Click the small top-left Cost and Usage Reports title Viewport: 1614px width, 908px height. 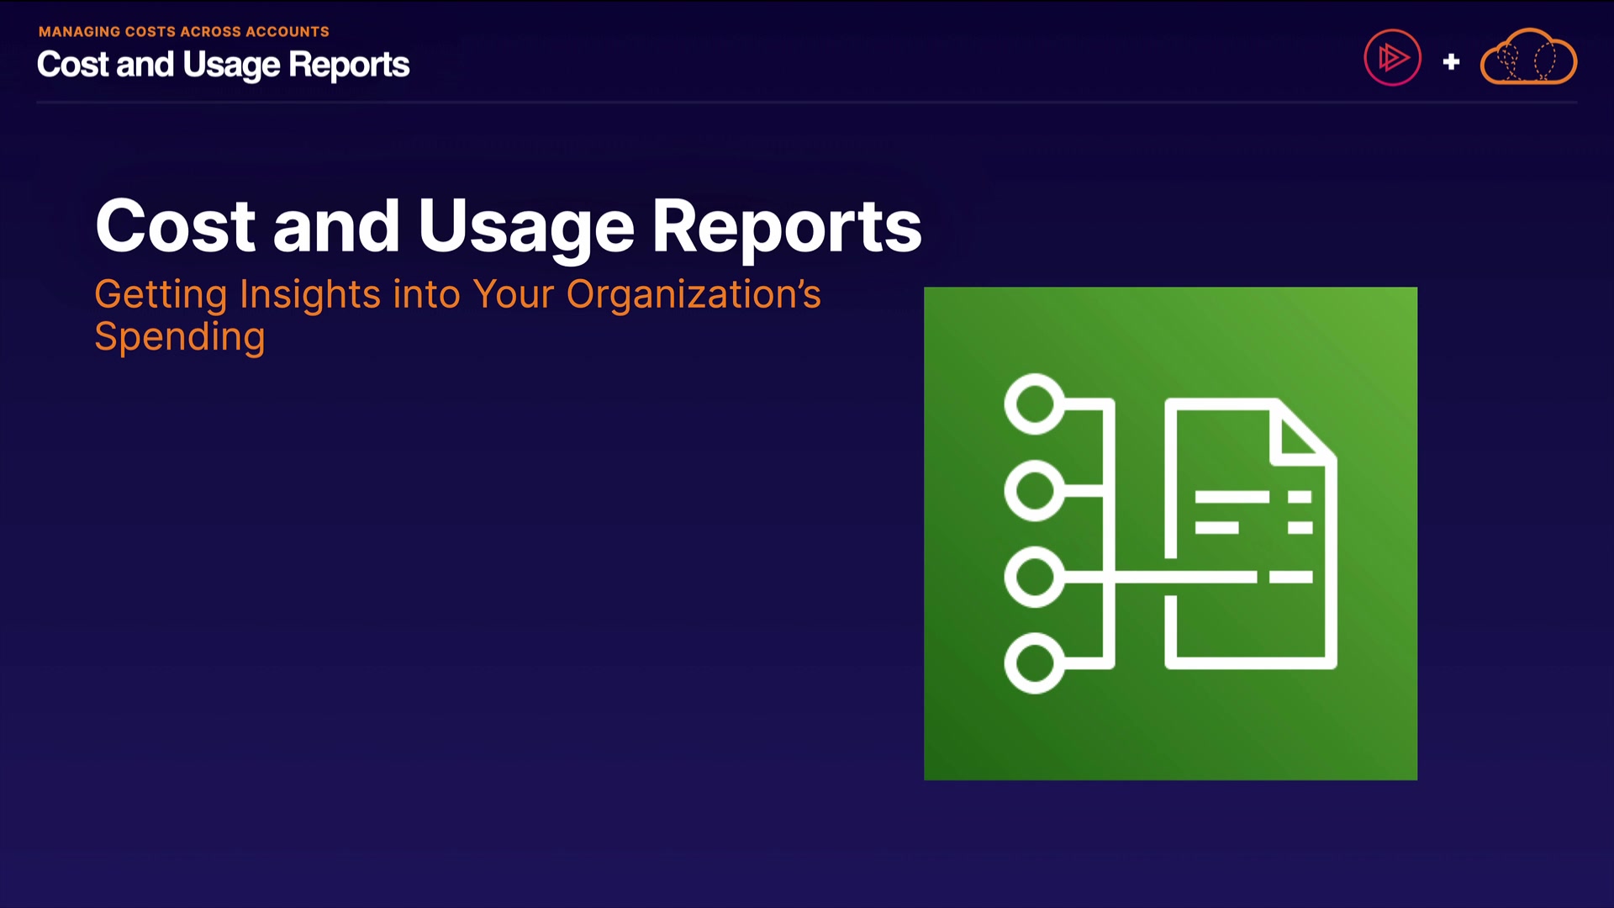tap(223, 65)
